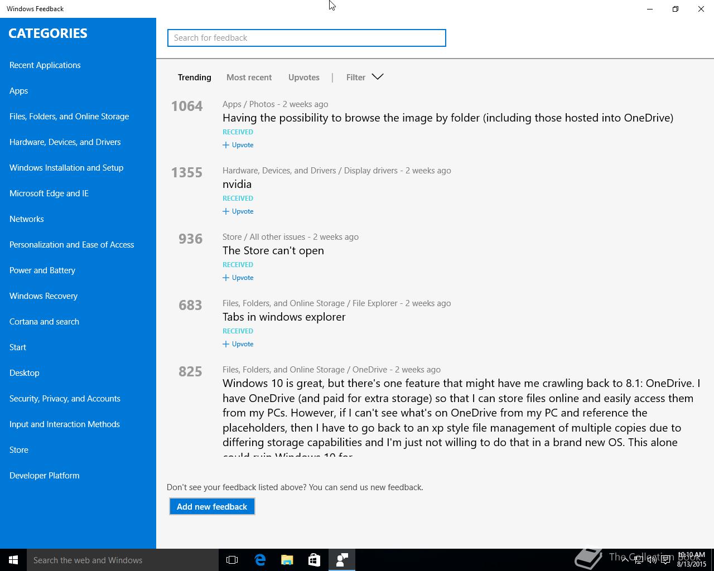The image size is (714, 571).
Task: Click vote count 1355
Action: coord(187,172)
